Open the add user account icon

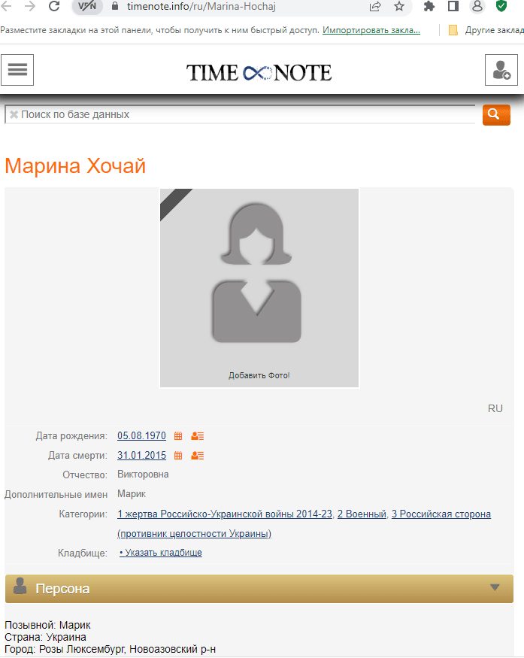(501, 70)
